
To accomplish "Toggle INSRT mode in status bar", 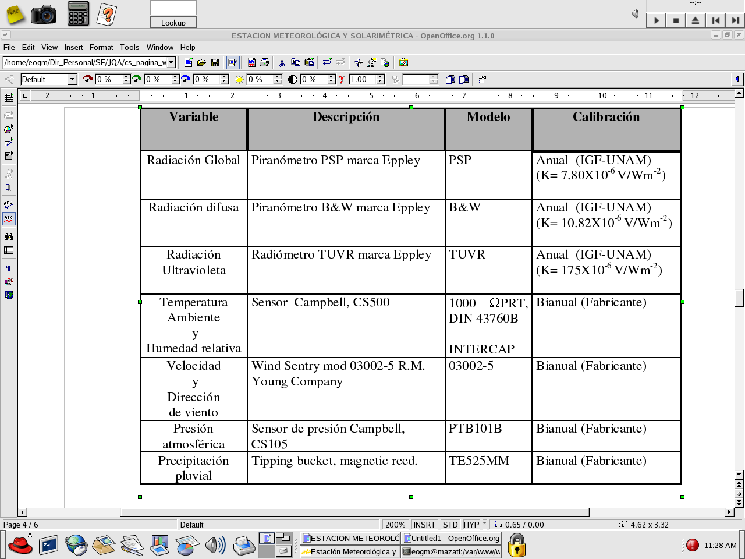I will tap(424, 525).
